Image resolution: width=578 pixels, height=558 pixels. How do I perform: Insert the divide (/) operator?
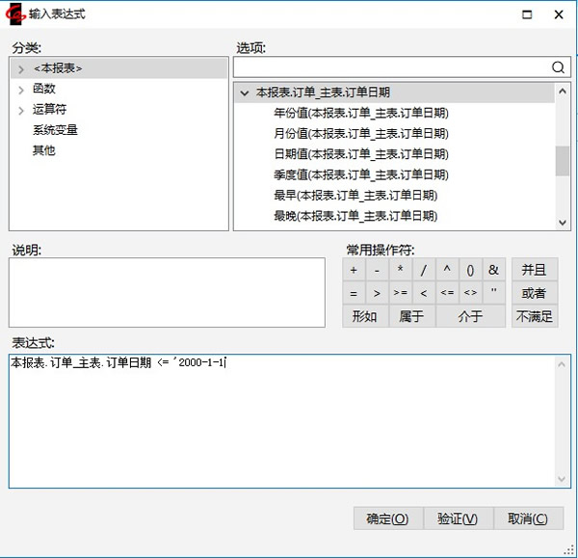(423, 270)
